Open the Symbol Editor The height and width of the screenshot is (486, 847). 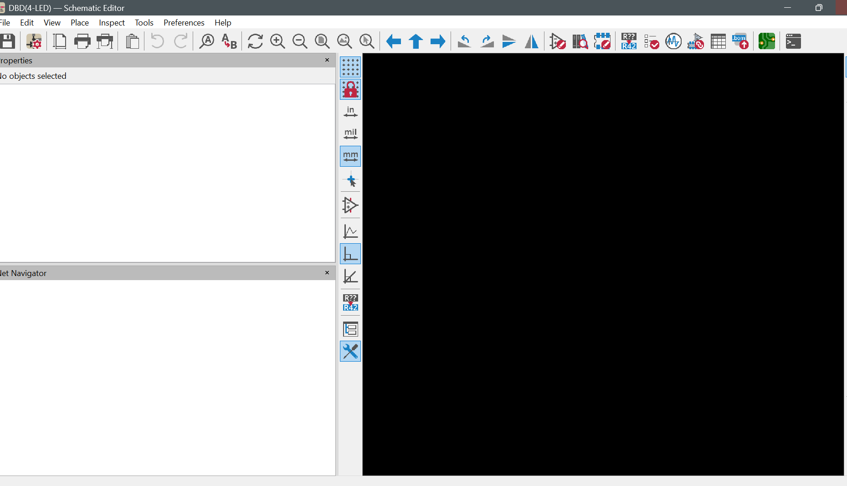tap(558, 41)
